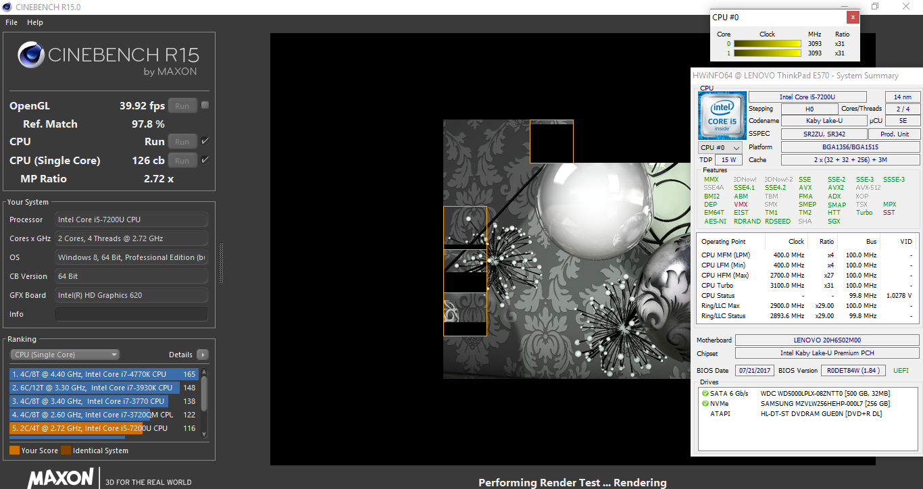Click the 1.0278 V CPU Status VID

coord(899,296)
